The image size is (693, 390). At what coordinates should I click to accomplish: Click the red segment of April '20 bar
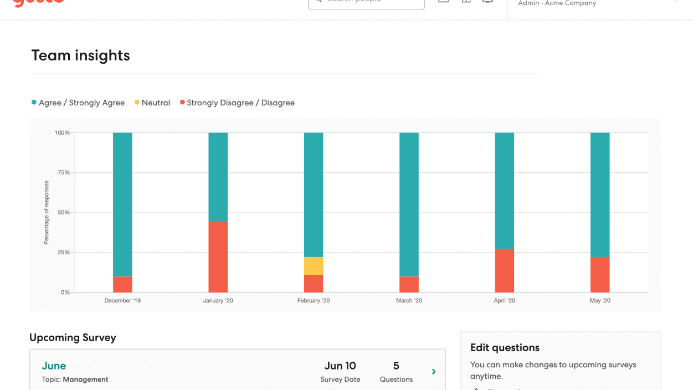(505, 270)
